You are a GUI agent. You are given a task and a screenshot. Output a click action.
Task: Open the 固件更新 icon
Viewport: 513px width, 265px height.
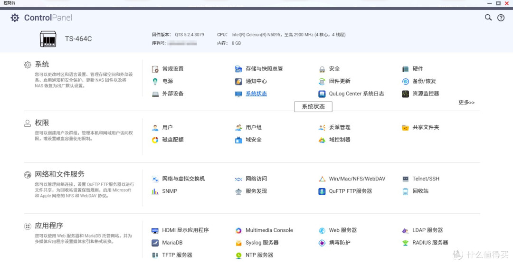point(322,82)
